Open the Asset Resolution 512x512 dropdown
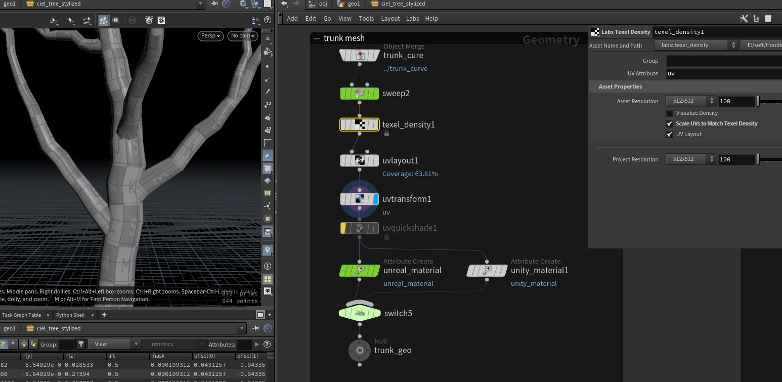This screenshot has width=782, height=382. click(690, 101)
